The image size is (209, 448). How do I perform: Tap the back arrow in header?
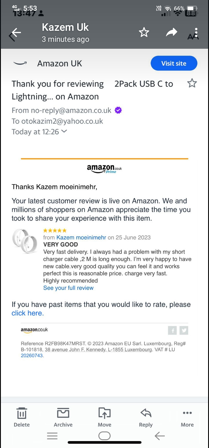tap(15, 33)
